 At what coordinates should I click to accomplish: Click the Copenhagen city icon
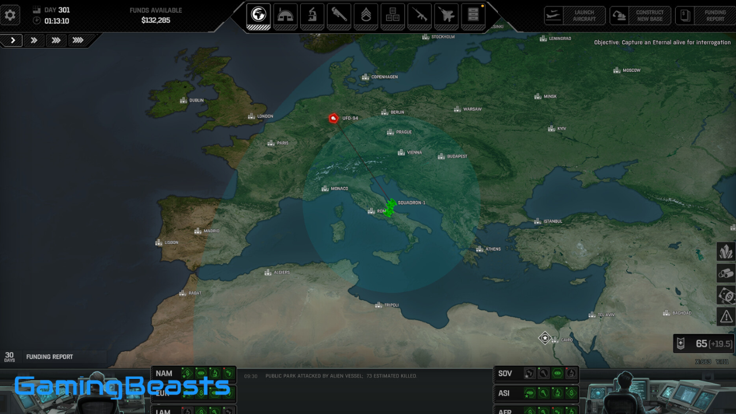click(365, 77)
